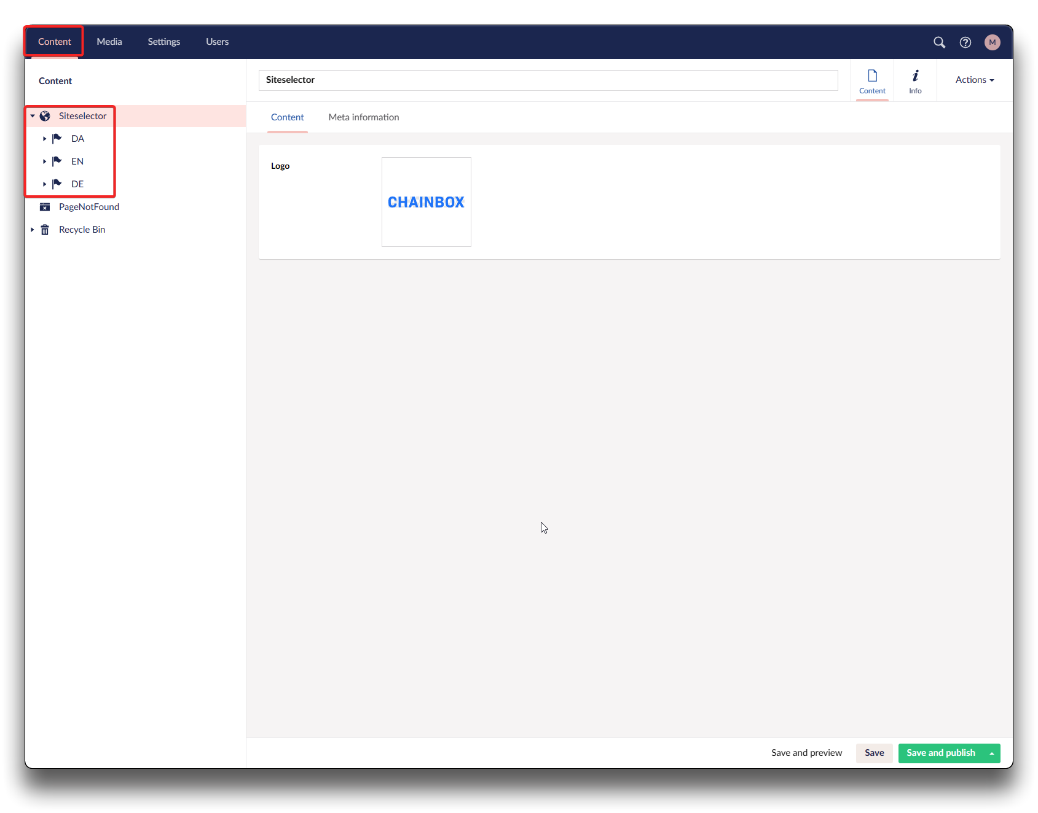This screenshot has width=1038, height=813.
Task: Click the Save button
Action: point(875,753)
